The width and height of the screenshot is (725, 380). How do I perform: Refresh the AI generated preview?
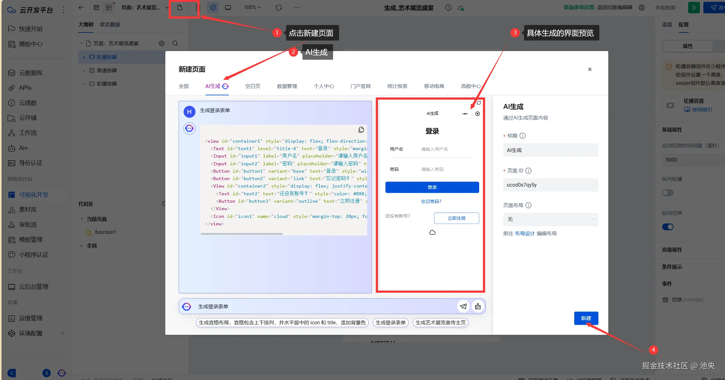point(479,103)
